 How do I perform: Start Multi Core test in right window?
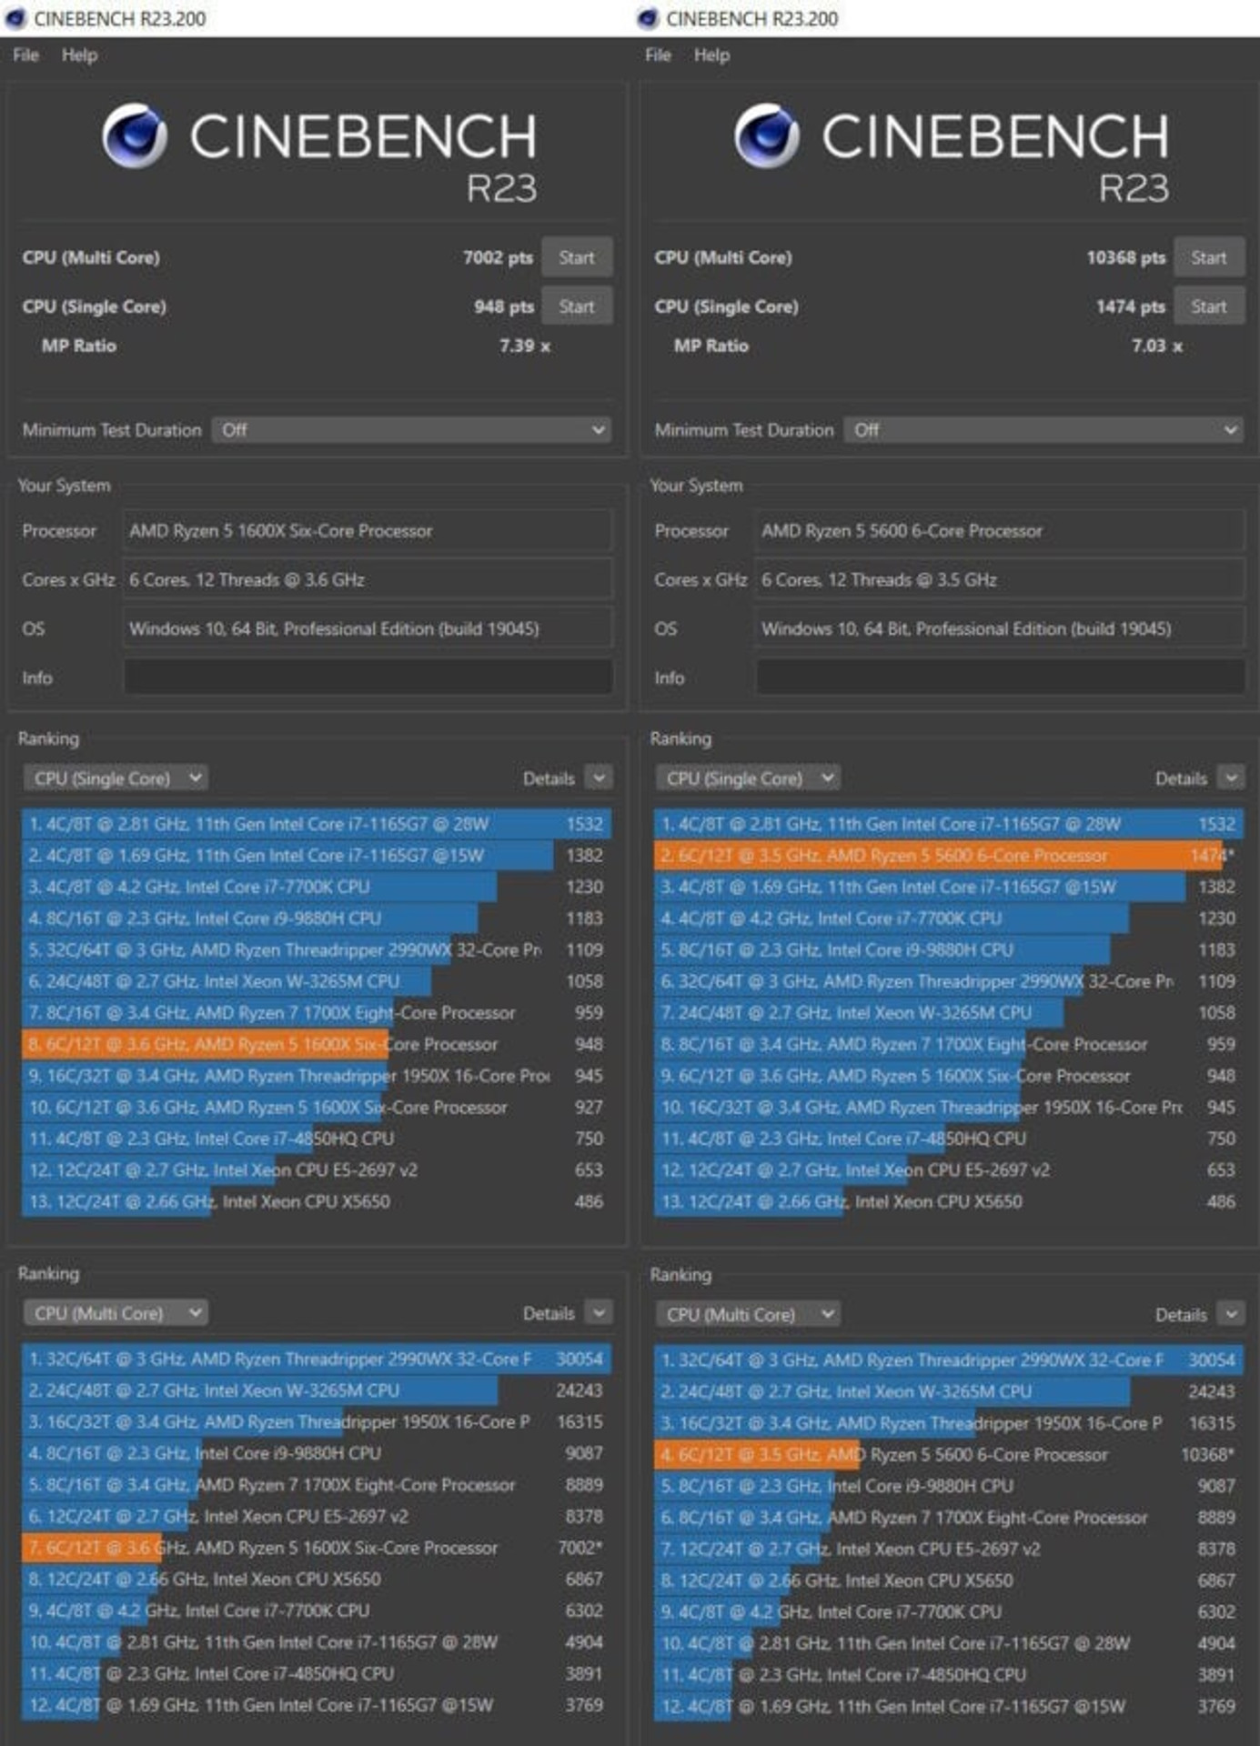pyautogui.click(x=1209, y=257)
